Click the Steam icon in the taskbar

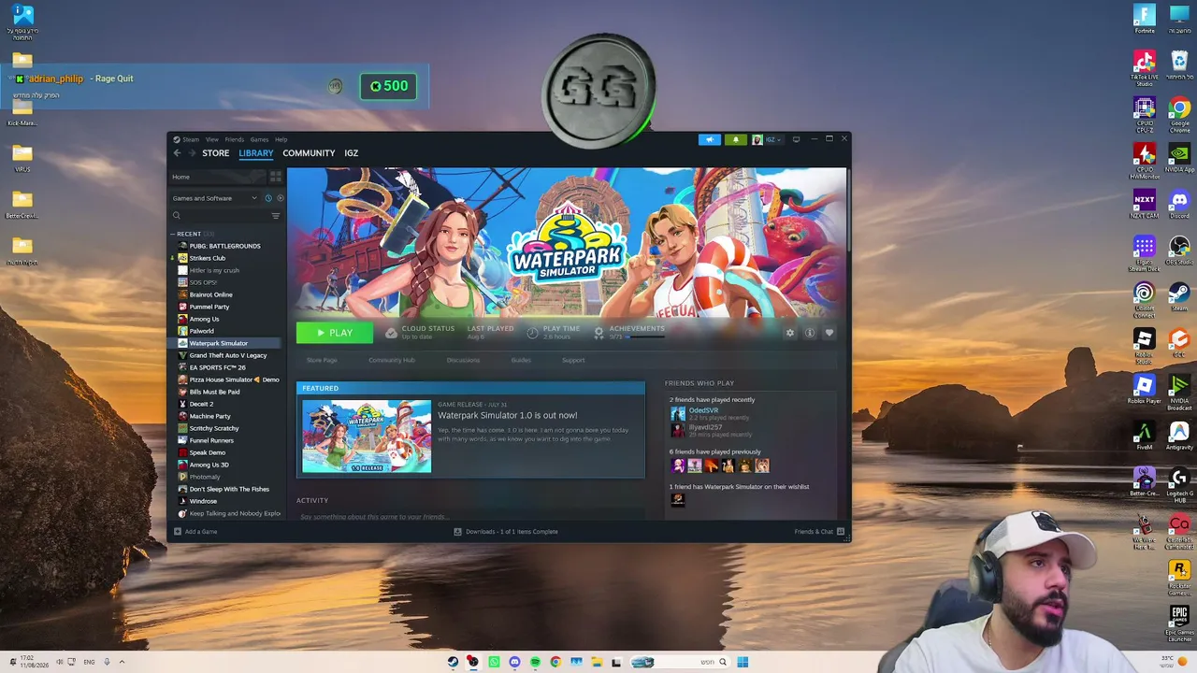click(453, 662)
